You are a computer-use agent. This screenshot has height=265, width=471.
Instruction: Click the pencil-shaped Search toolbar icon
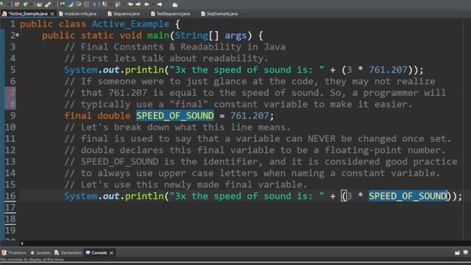[48, 4]
